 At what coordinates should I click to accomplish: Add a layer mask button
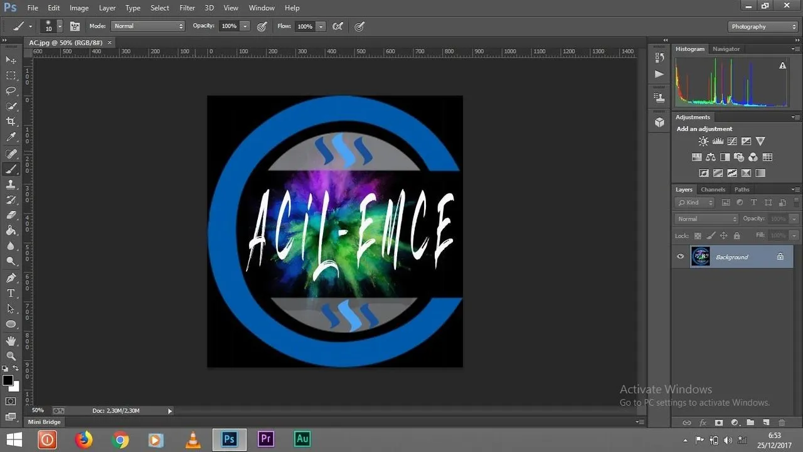[x=718, y=422]
